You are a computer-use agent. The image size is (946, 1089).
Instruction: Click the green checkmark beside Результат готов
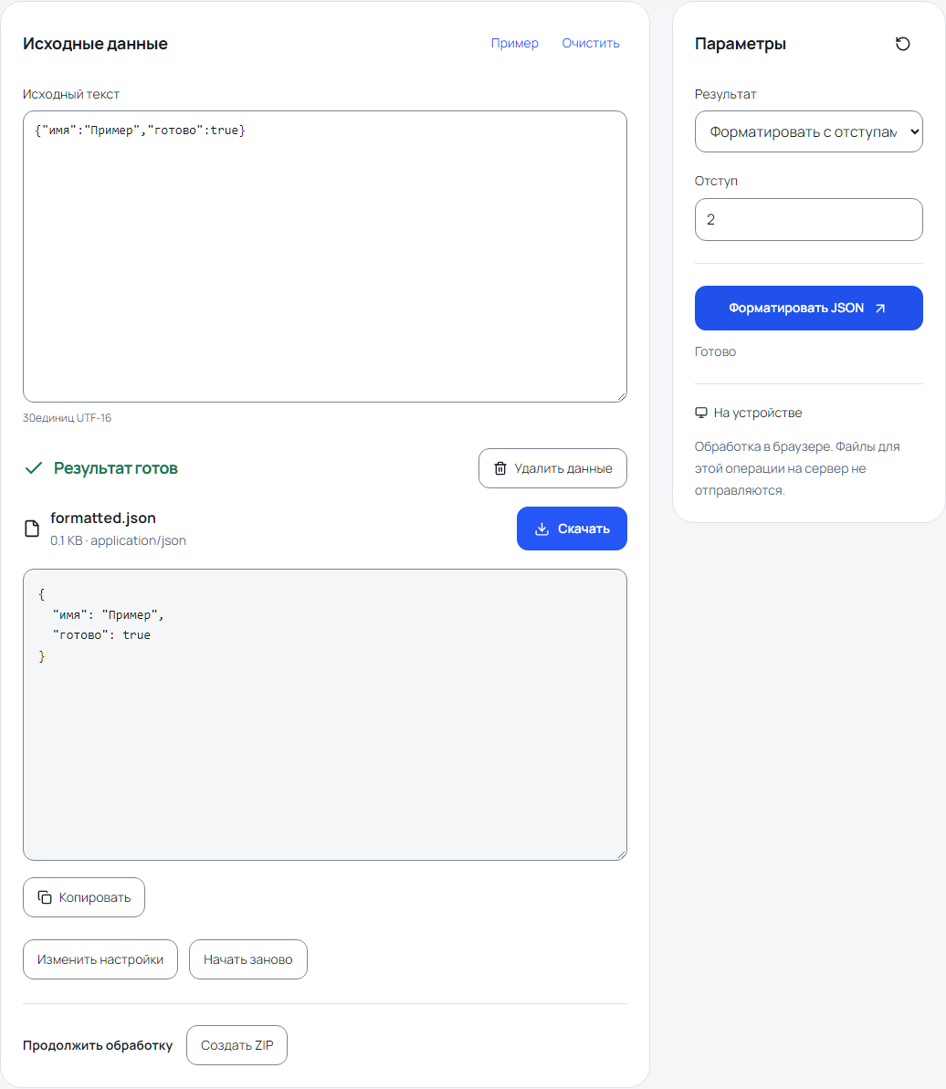(34, 468)
